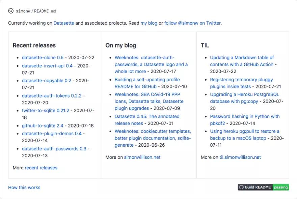Click the How this works link
This screenshot has width=297, height=199.
(x=24, y=187)
